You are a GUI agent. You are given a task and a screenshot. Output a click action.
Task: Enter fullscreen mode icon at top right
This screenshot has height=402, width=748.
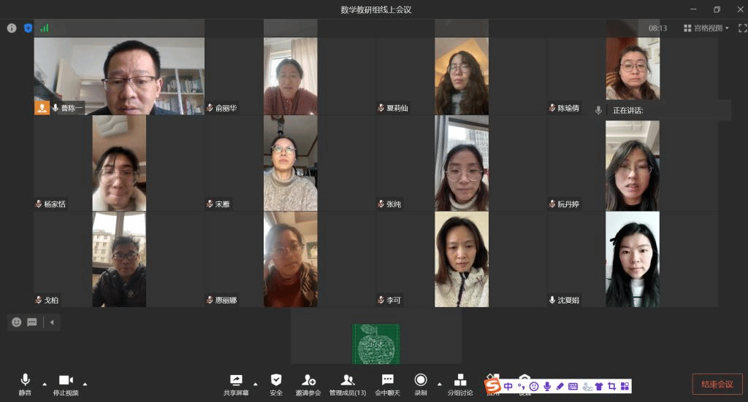(742, 28)
